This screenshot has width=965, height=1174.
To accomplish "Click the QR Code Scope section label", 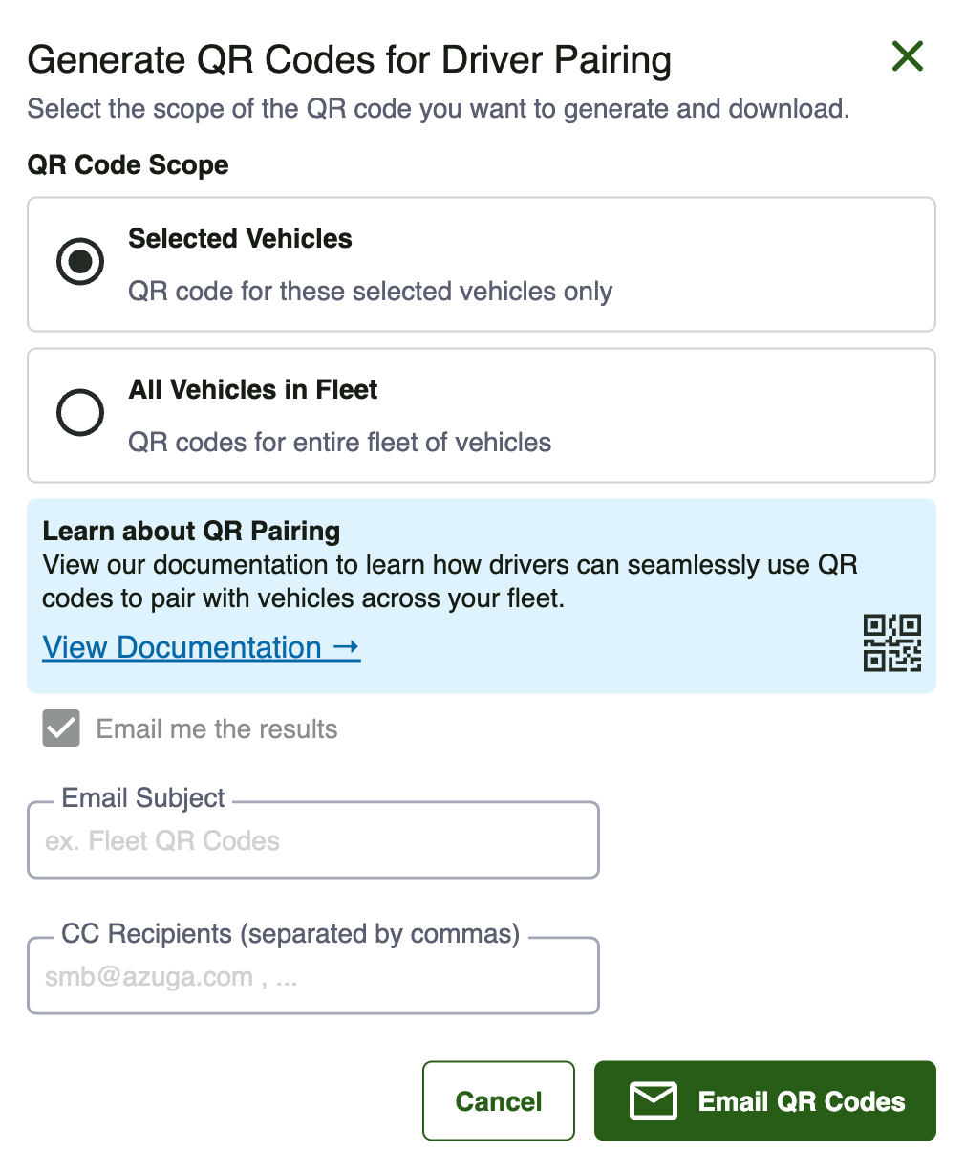I will (x=128, y=164).
